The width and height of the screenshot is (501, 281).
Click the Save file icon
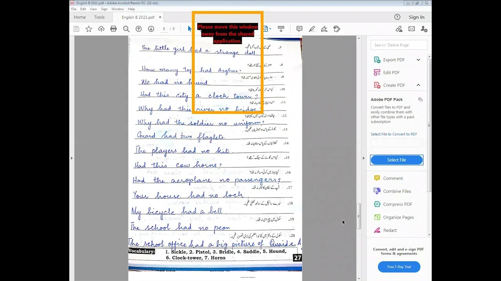tap(76, 29)
